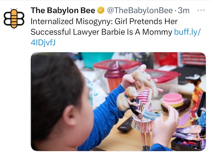The image size is (211, 154).
Task: Open The Babylon Bee profile avatar
Action: pyautogui.click(x=14, y=18)
